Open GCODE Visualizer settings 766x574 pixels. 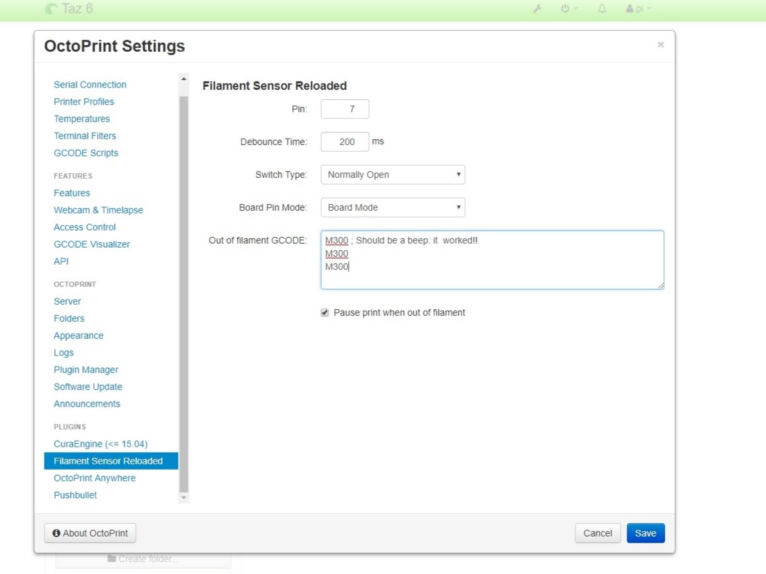click(x=92, y=244)
